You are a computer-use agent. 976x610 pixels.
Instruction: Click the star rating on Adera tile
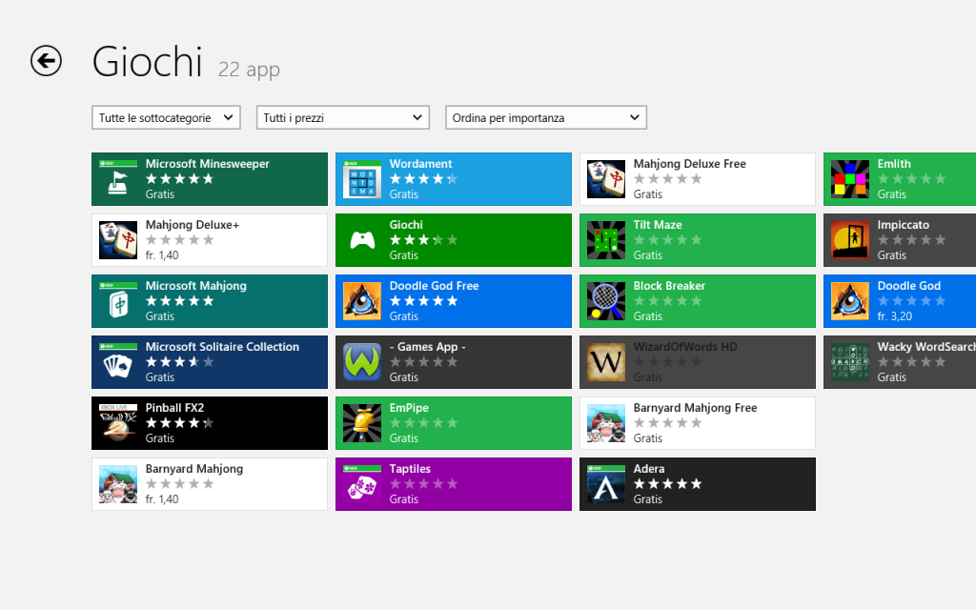point(667,484)
